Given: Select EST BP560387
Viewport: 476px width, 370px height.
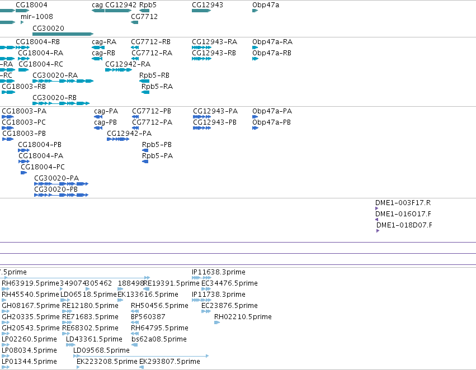Looking at the screenshot, I should pyautogui.click(x=148, y=317).
